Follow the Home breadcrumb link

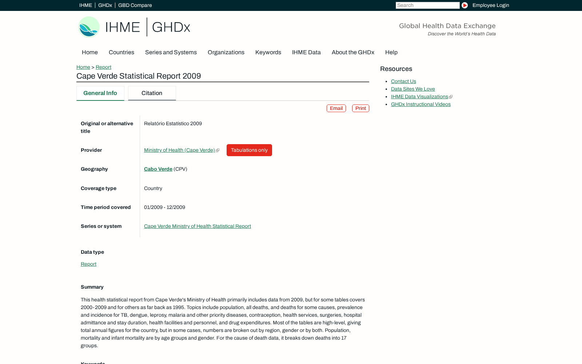(83, 67)
